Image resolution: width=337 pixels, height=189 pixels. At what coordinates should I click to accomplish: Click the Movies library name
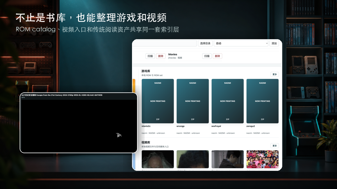pos(173,54)
